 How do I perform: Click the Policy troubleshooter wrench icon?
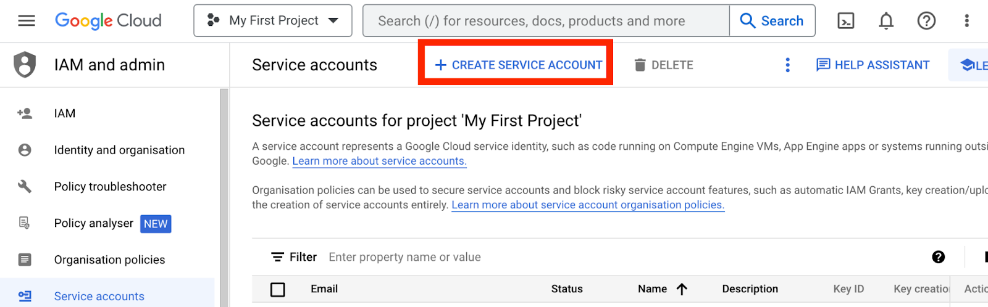pyautogui.click(x=25, y=186)
